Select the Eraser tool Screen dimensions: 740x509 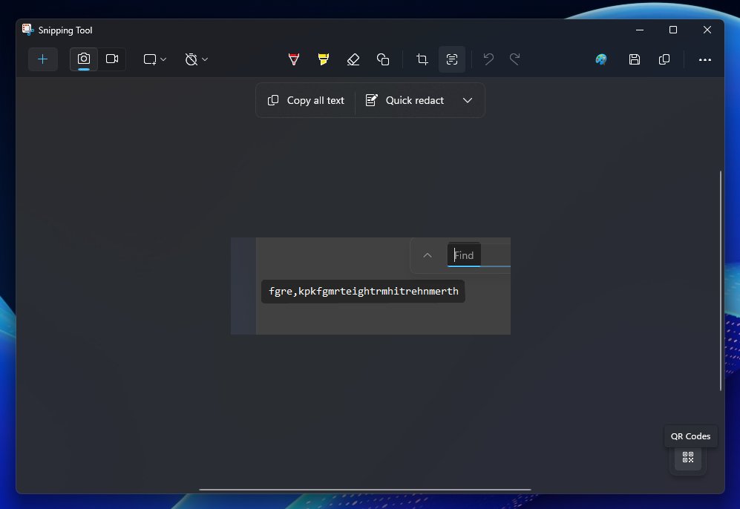point(353,59)
